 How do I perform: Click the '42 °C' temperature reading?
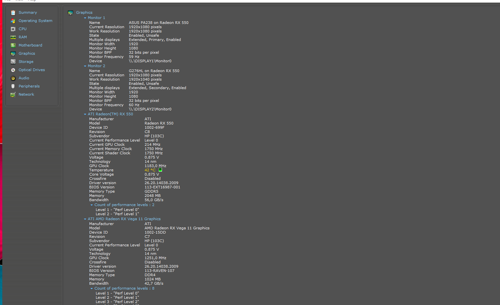pos(150,170)
